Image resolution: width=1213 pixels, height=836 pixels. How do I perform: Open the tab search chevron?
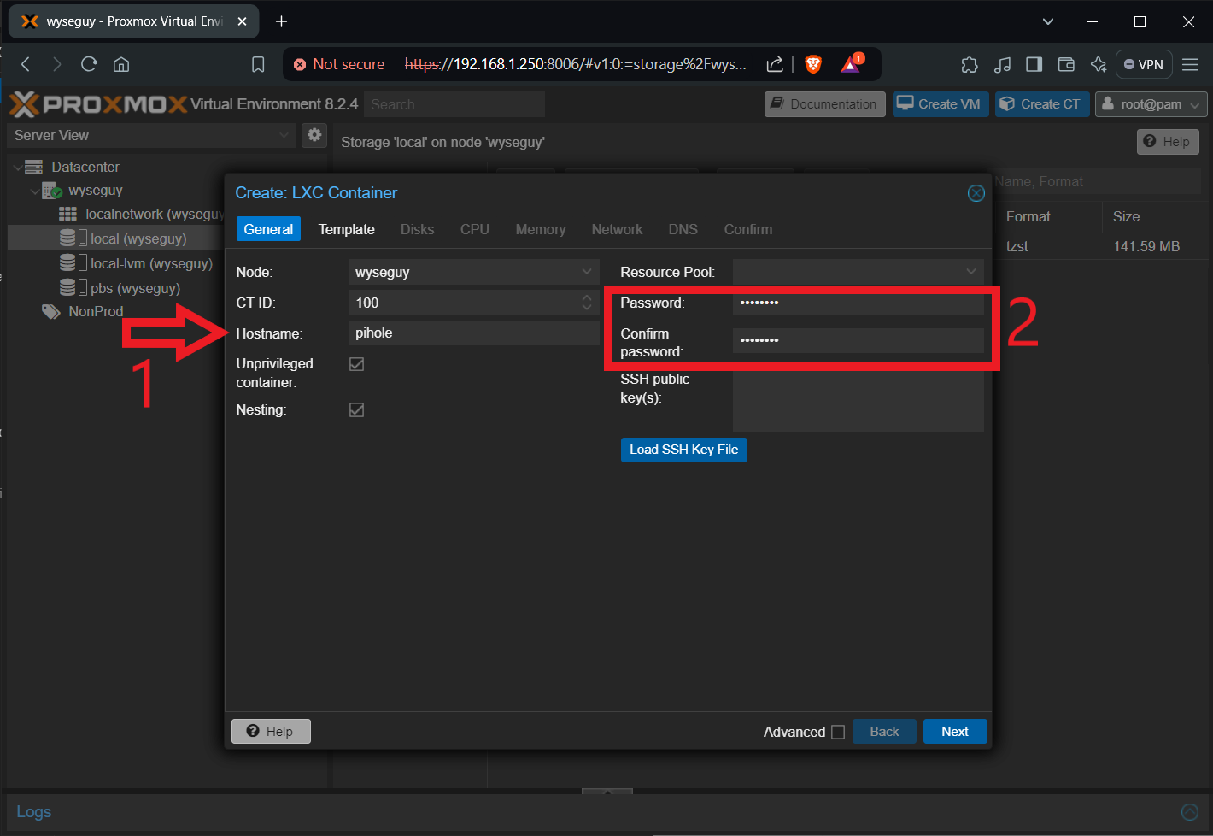1048,21
